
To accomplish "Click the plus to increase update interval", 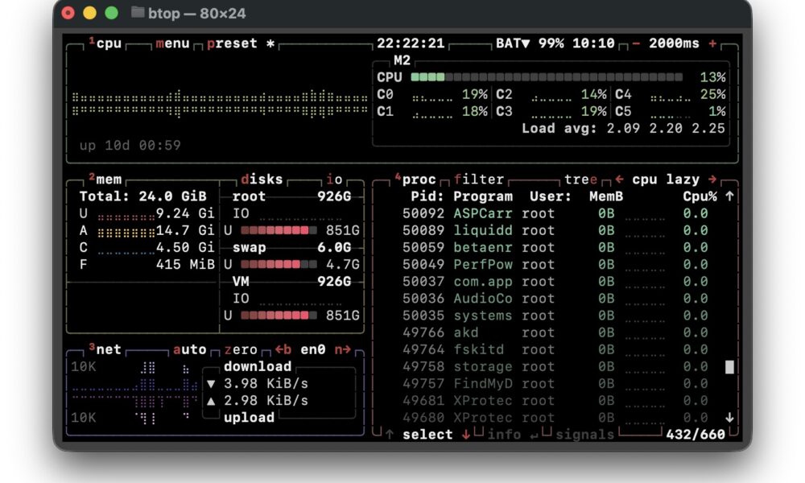I will [x=712, y=43].
